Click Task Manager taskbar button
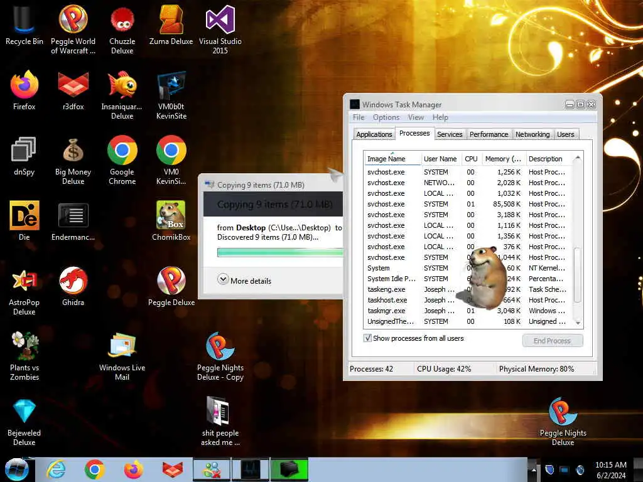Screen dimensions: 643x482 pos(251,469)
